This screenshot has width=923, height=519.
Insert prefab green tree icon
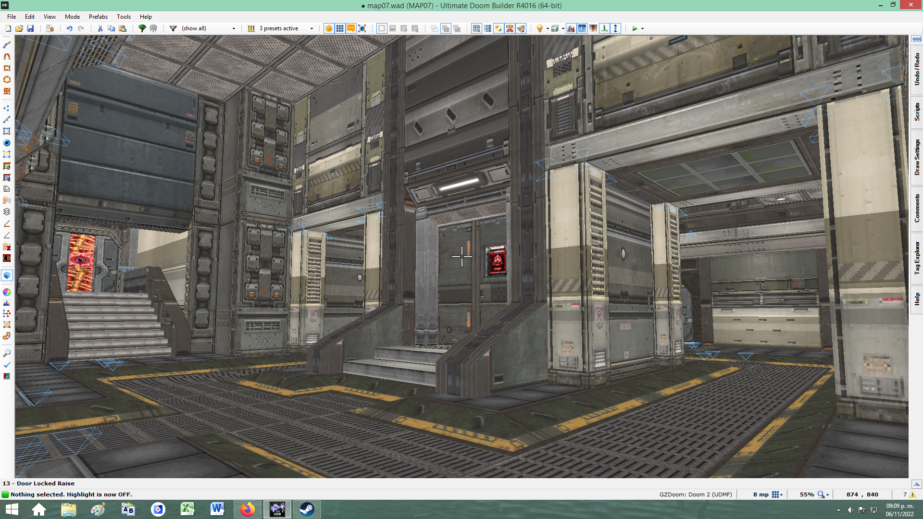pos(142,28)
